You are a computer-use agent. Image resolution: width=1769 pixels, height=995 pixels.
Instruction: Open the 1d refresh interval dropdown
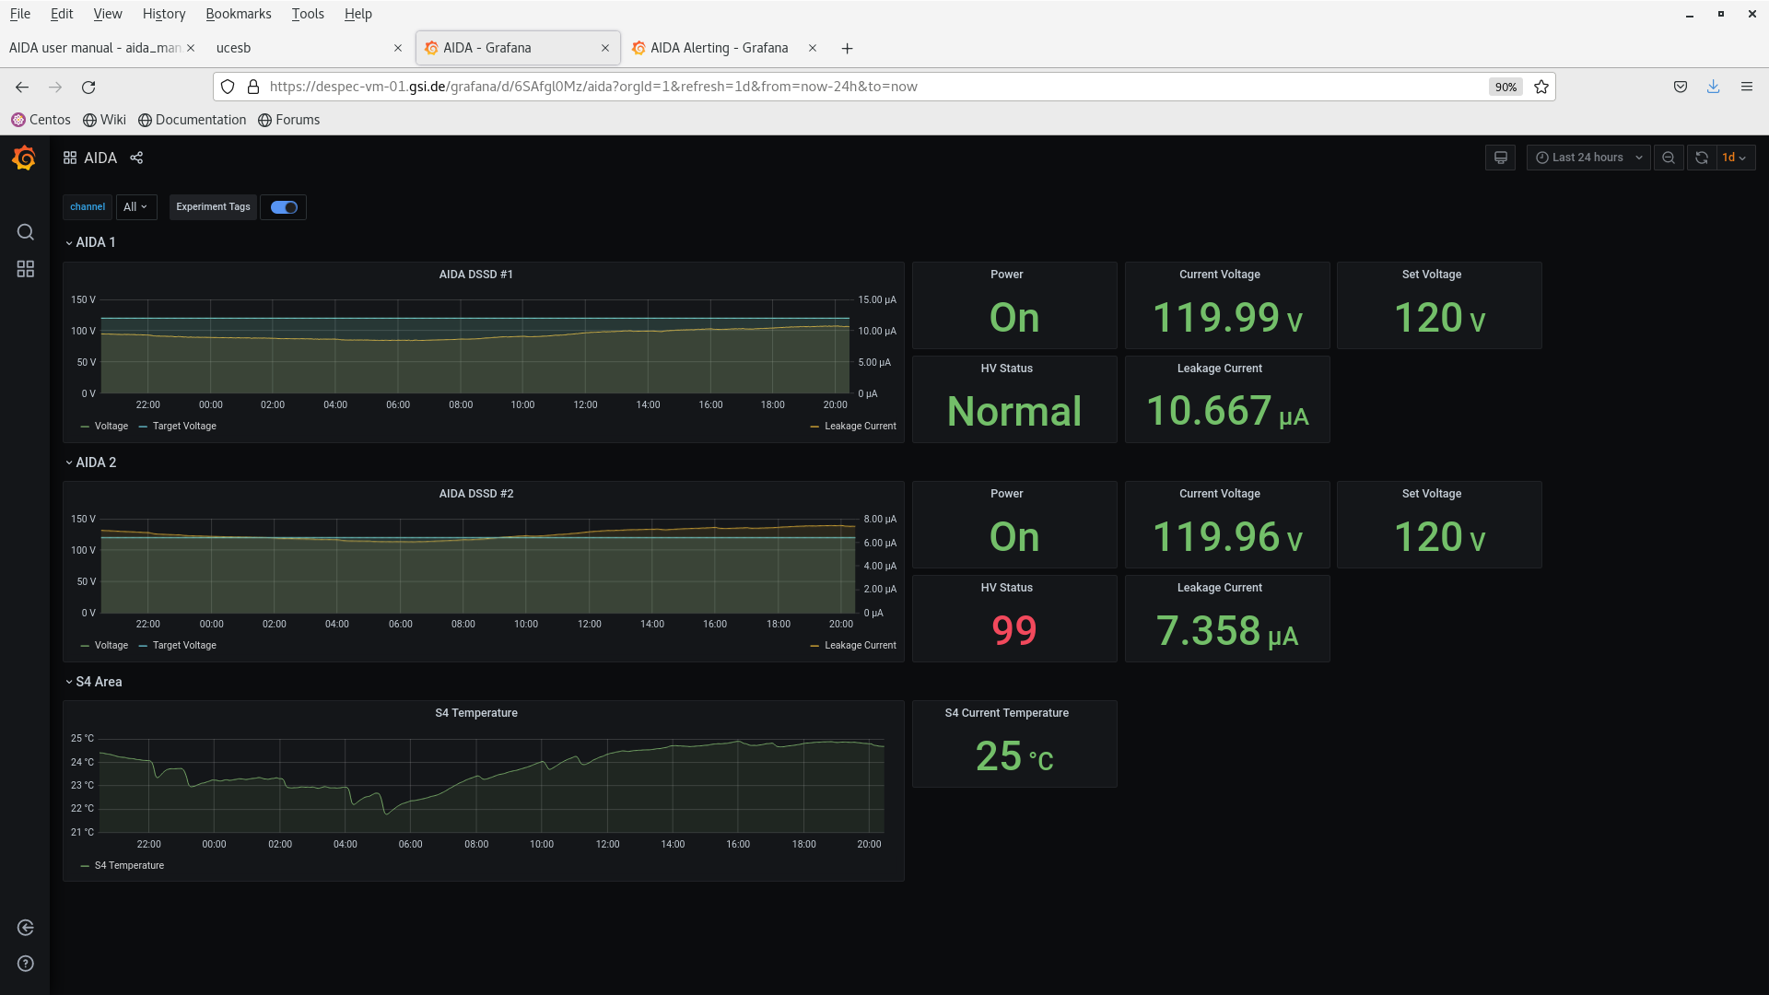click(x=1735, y=158)
